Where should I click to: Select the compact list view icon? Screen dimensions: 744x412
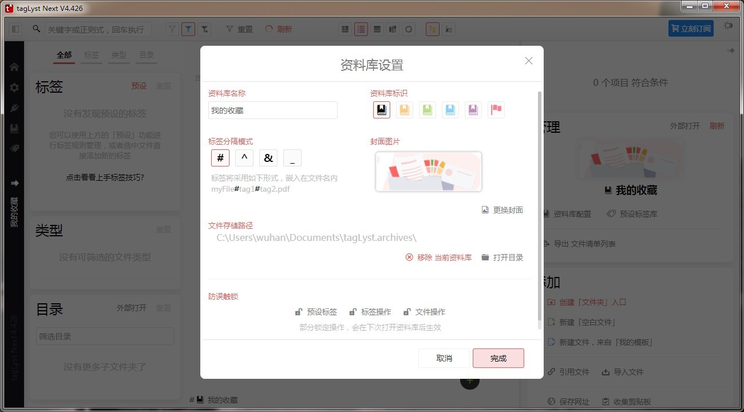(377, 29)
